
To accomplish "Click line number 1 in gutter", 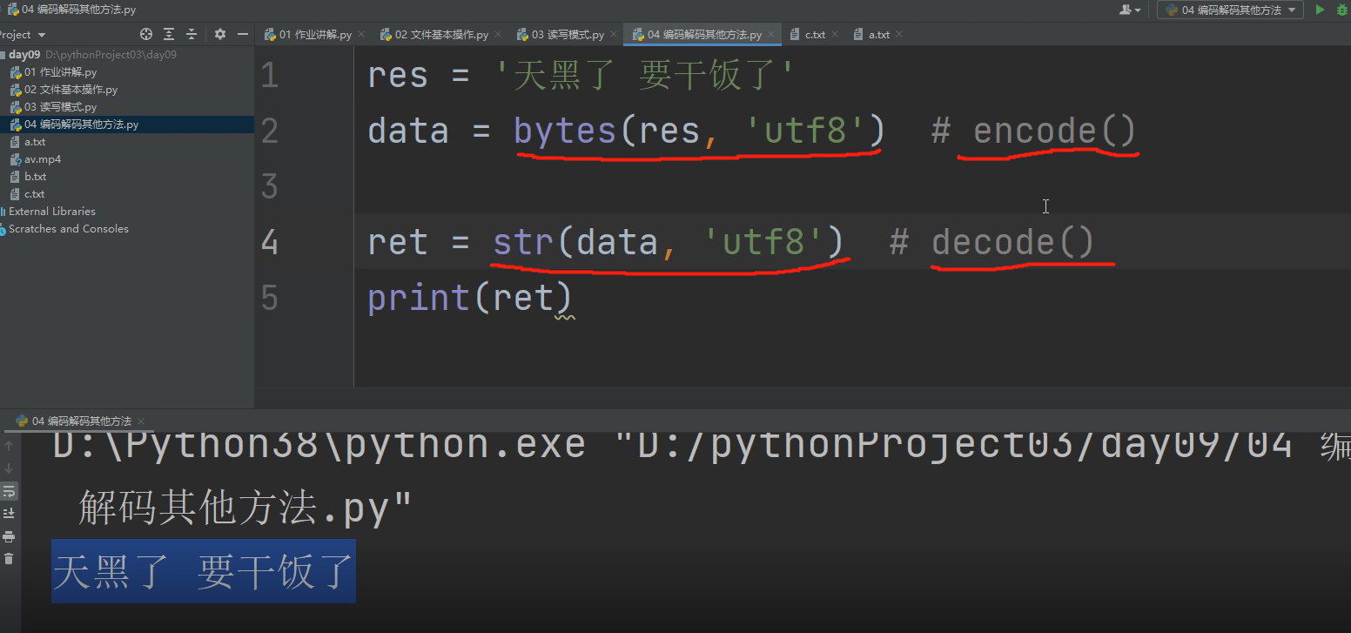I will point(270,76).
